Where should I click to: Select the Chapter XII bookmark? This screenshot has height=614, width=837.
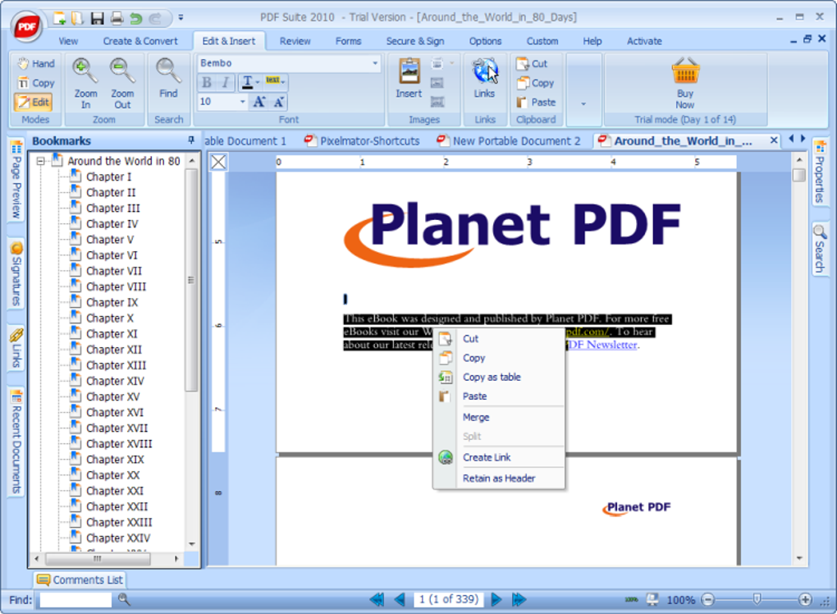tap(114, 350)
